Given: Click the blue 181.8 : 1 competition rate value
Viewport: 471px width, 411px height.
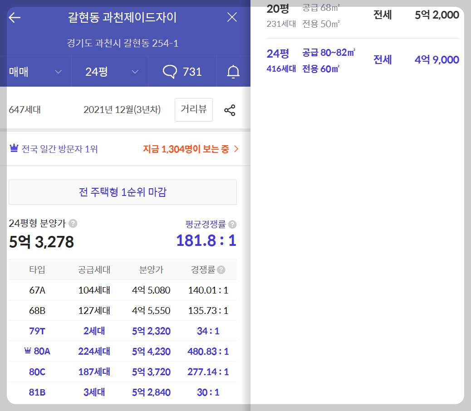Looking at the screenshot, I should coord(206,241).
